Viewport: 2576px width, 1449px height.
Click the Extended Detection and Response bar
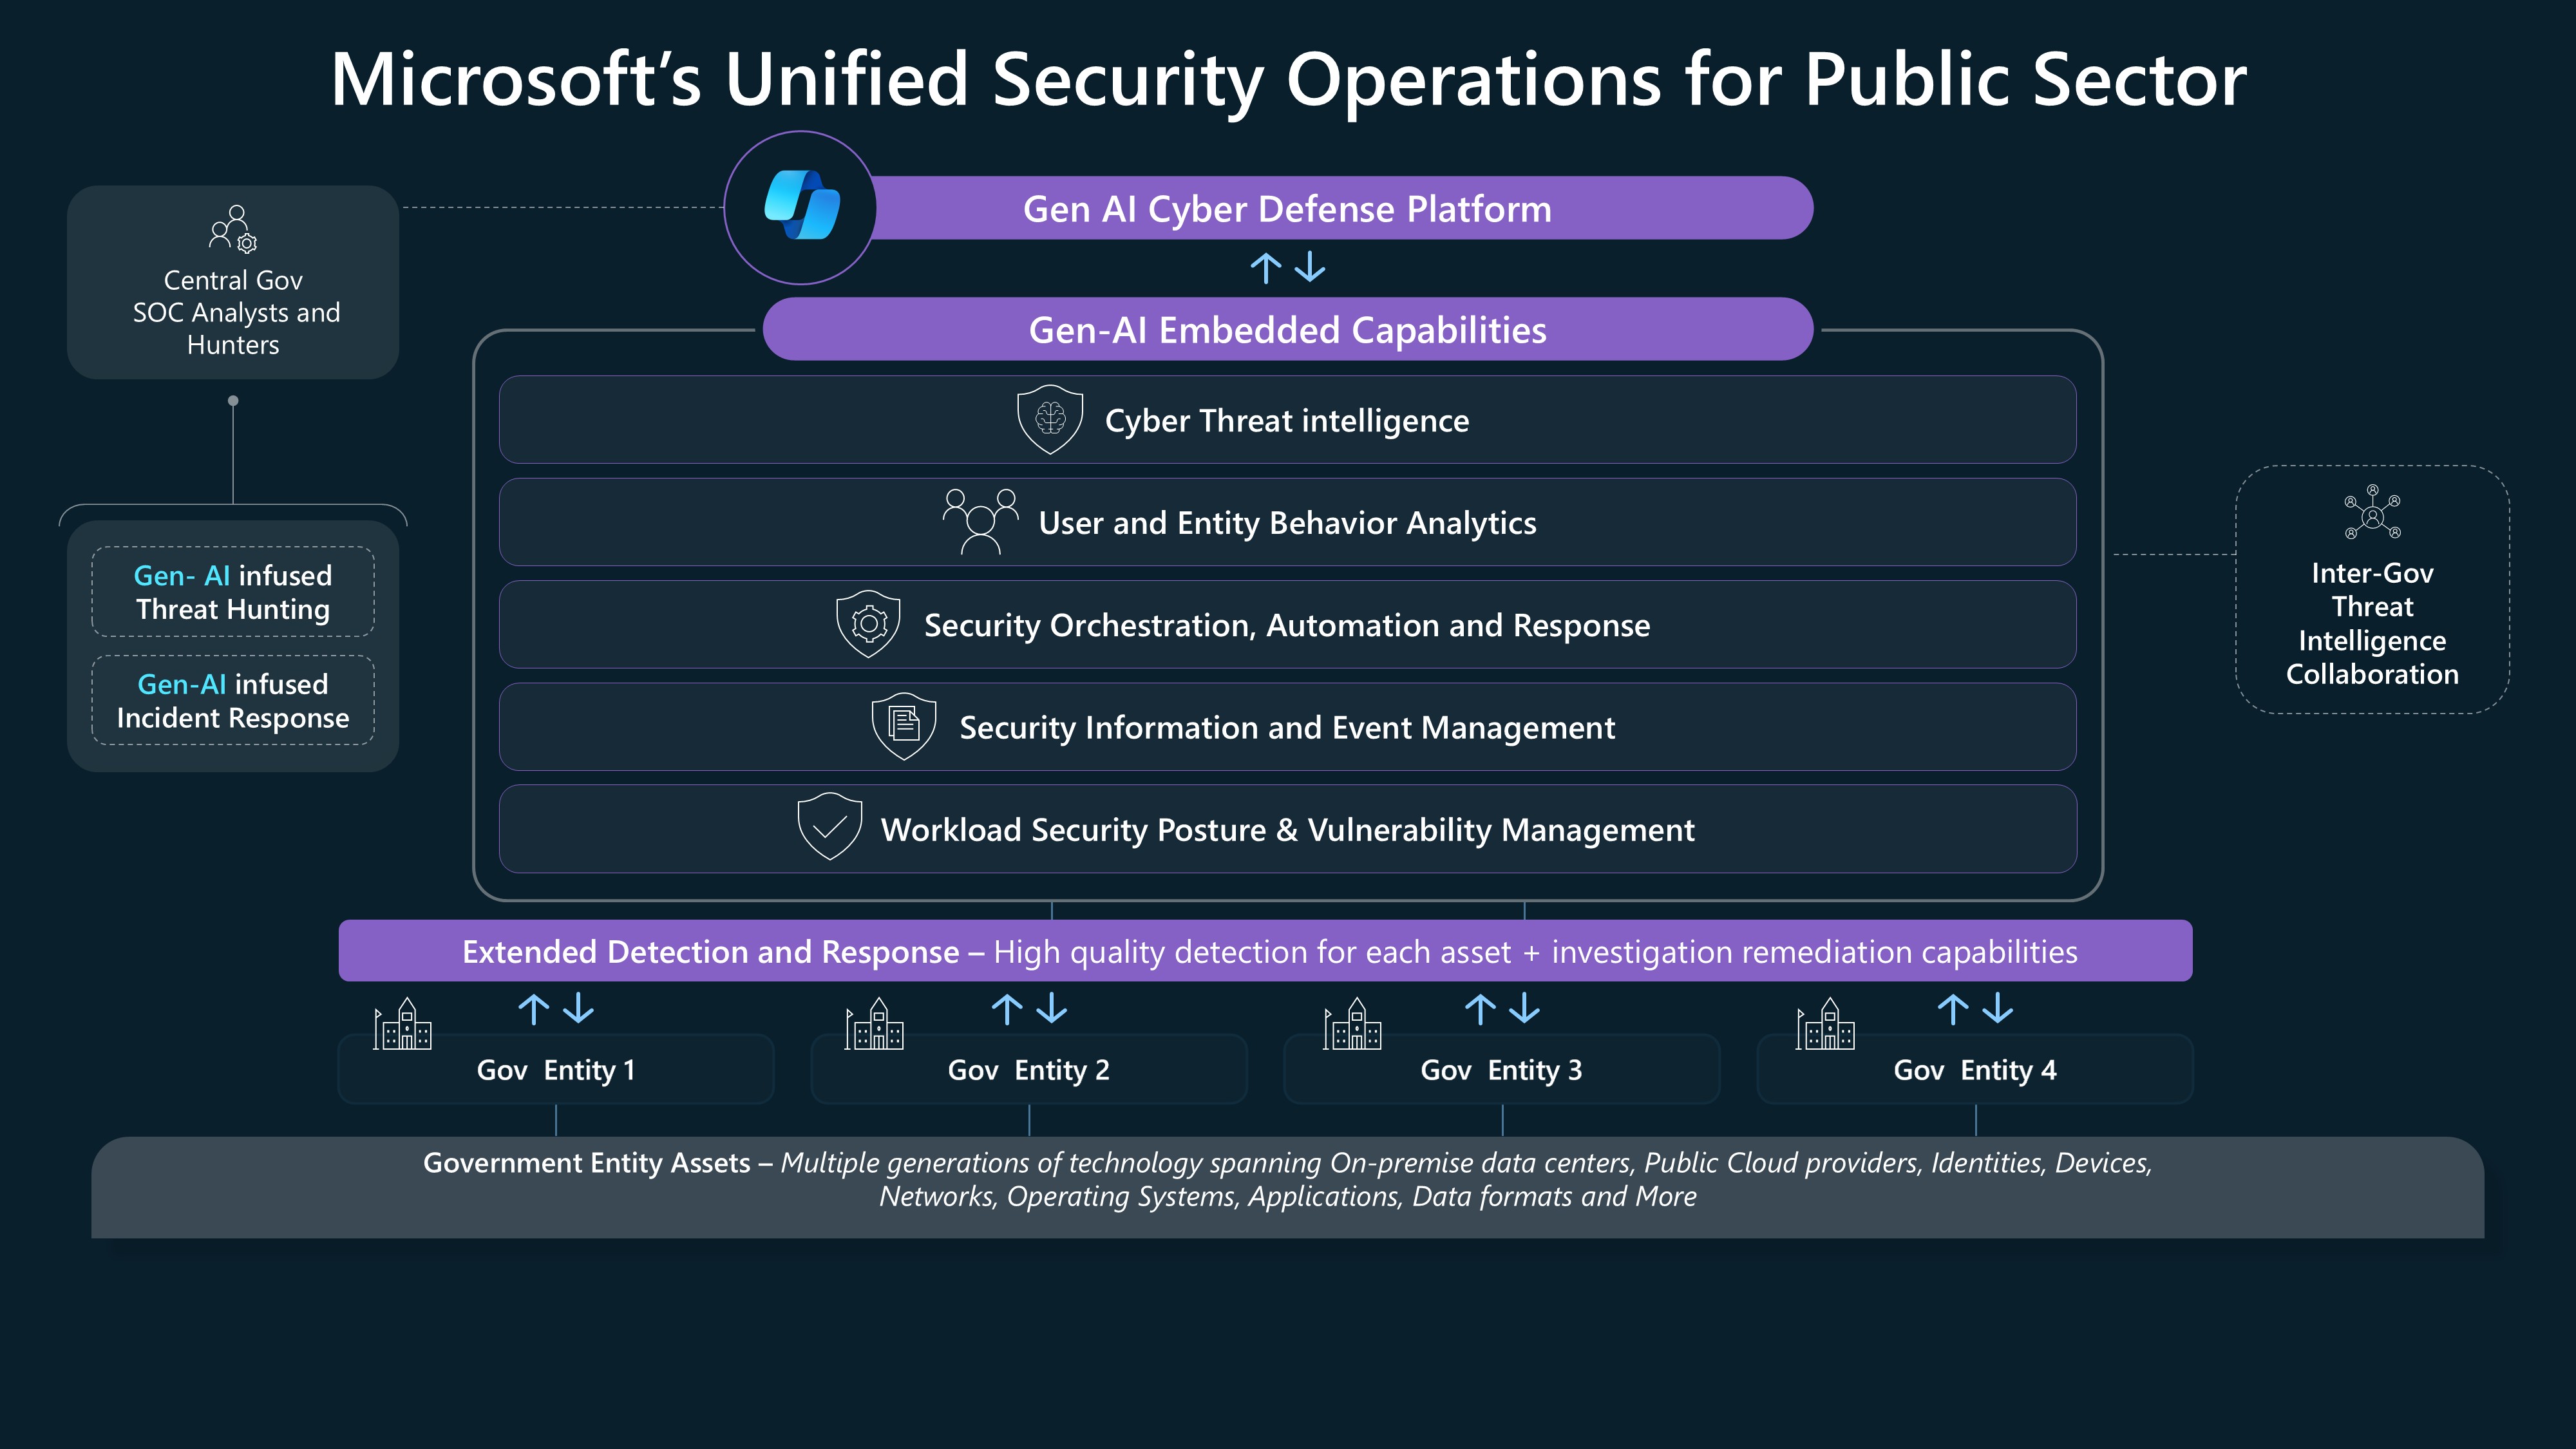[1265, 951]
